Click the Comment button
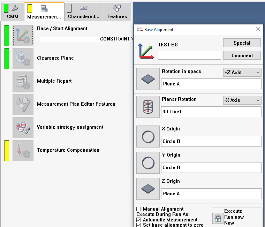Viewport: 265px width, 227px height. pyautogui.click(x=242, y=55)
